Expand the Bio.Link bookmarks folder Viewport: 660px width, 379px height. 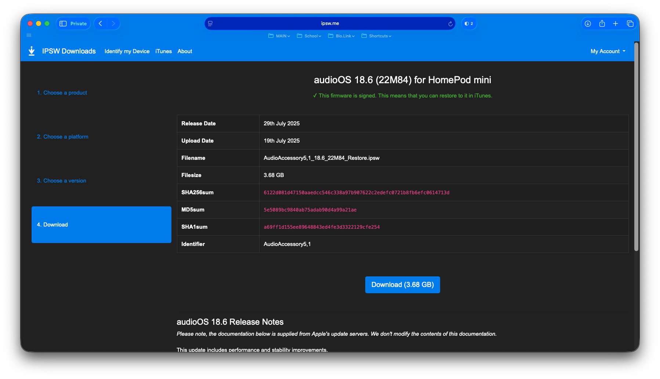tap(341, 36)
